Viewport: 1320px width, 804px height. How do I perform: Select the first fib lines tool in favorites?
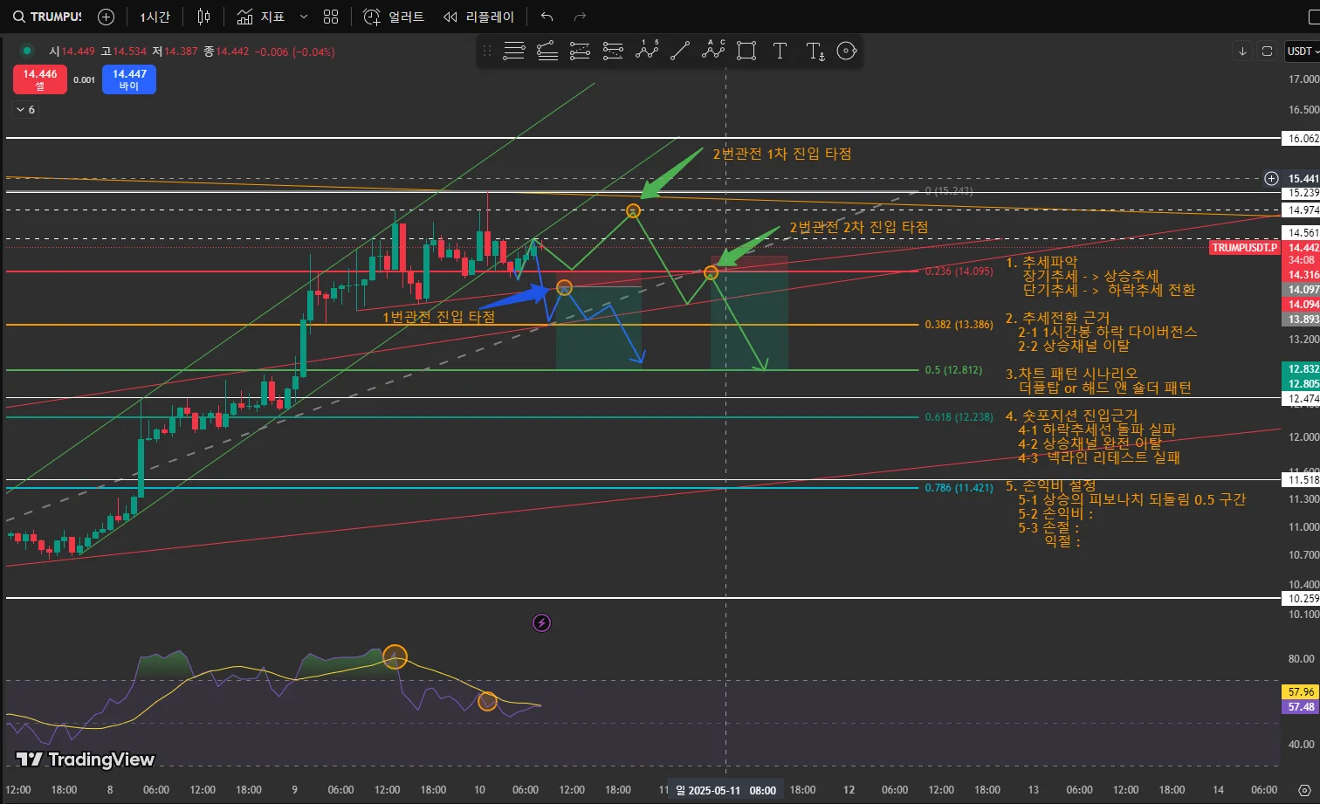(x=514, y=52)
